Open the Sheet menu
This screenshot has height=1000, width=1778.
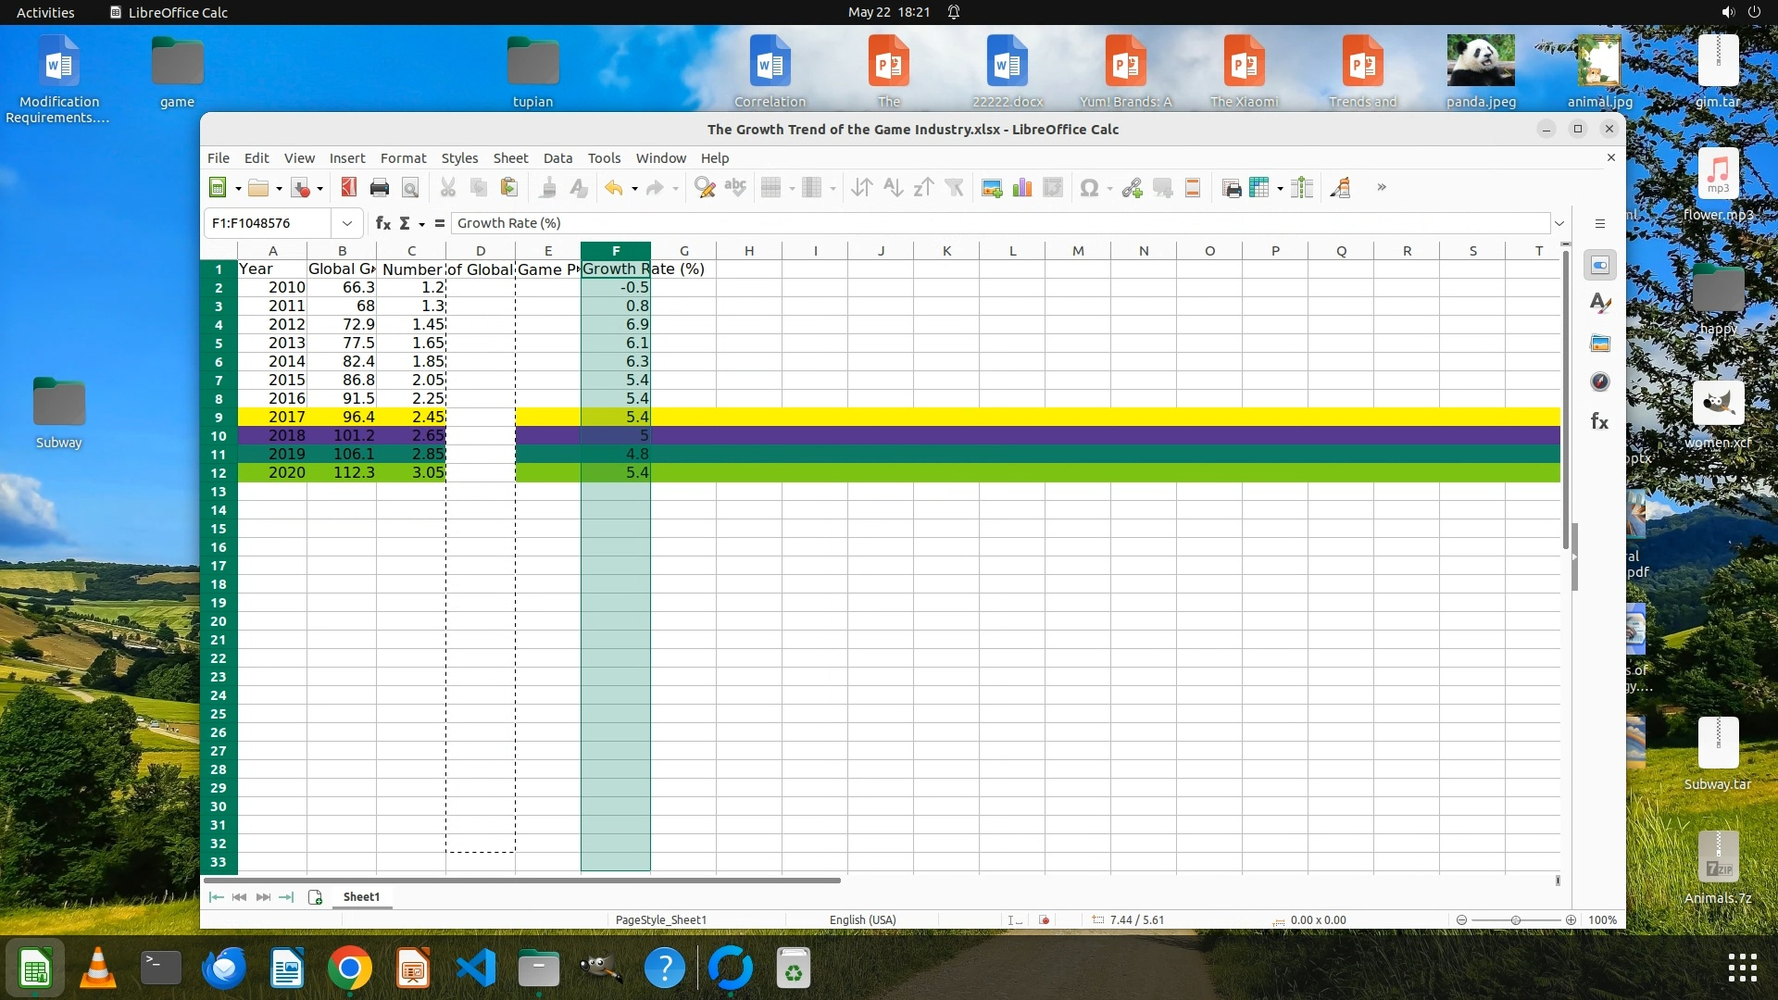510,158
